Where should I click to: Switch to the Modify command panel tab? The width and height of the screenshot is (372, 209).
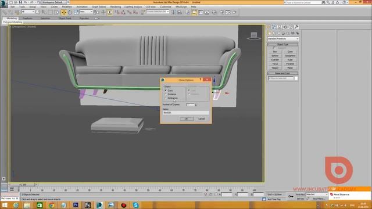coord(274,27)
